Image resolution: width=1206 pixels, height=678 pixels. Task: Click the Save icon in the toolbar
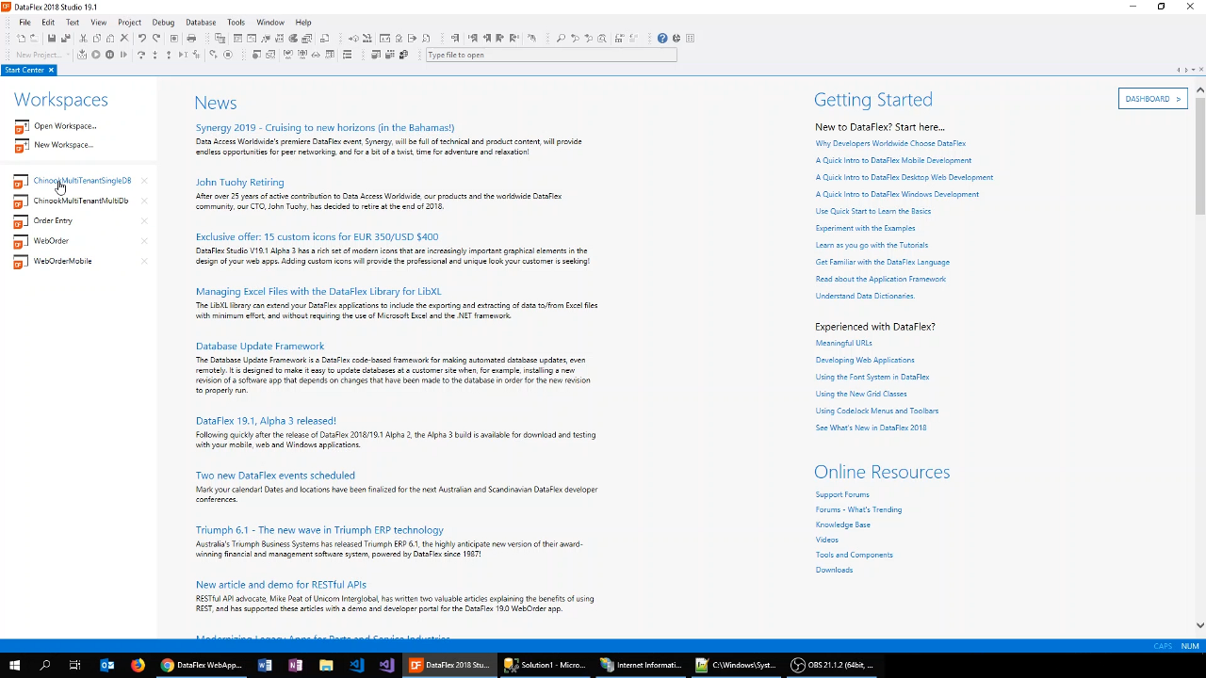coord(52,39)
